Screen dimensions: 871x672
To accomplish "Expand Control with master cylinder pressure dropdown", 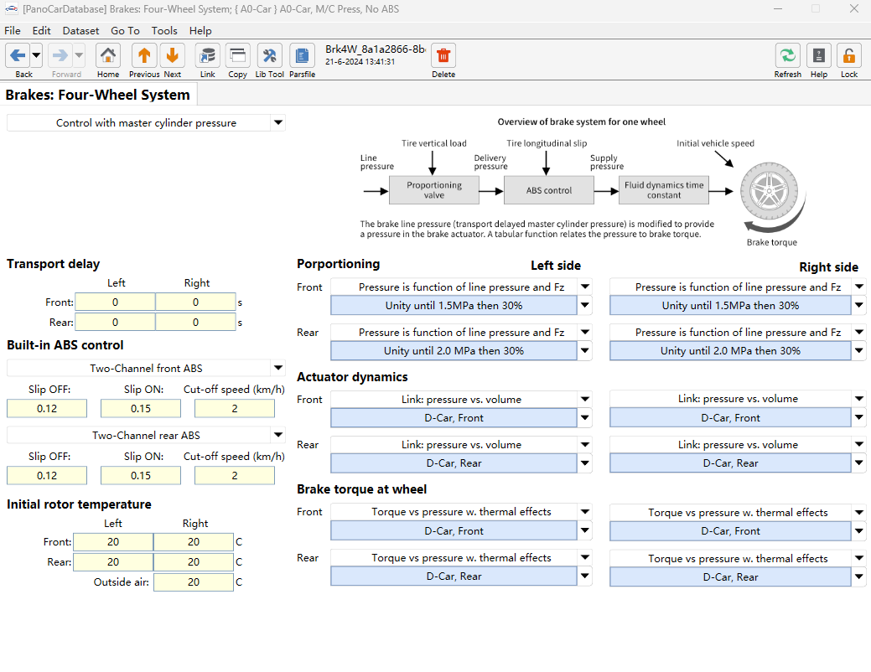I will [x=278, y=122].
